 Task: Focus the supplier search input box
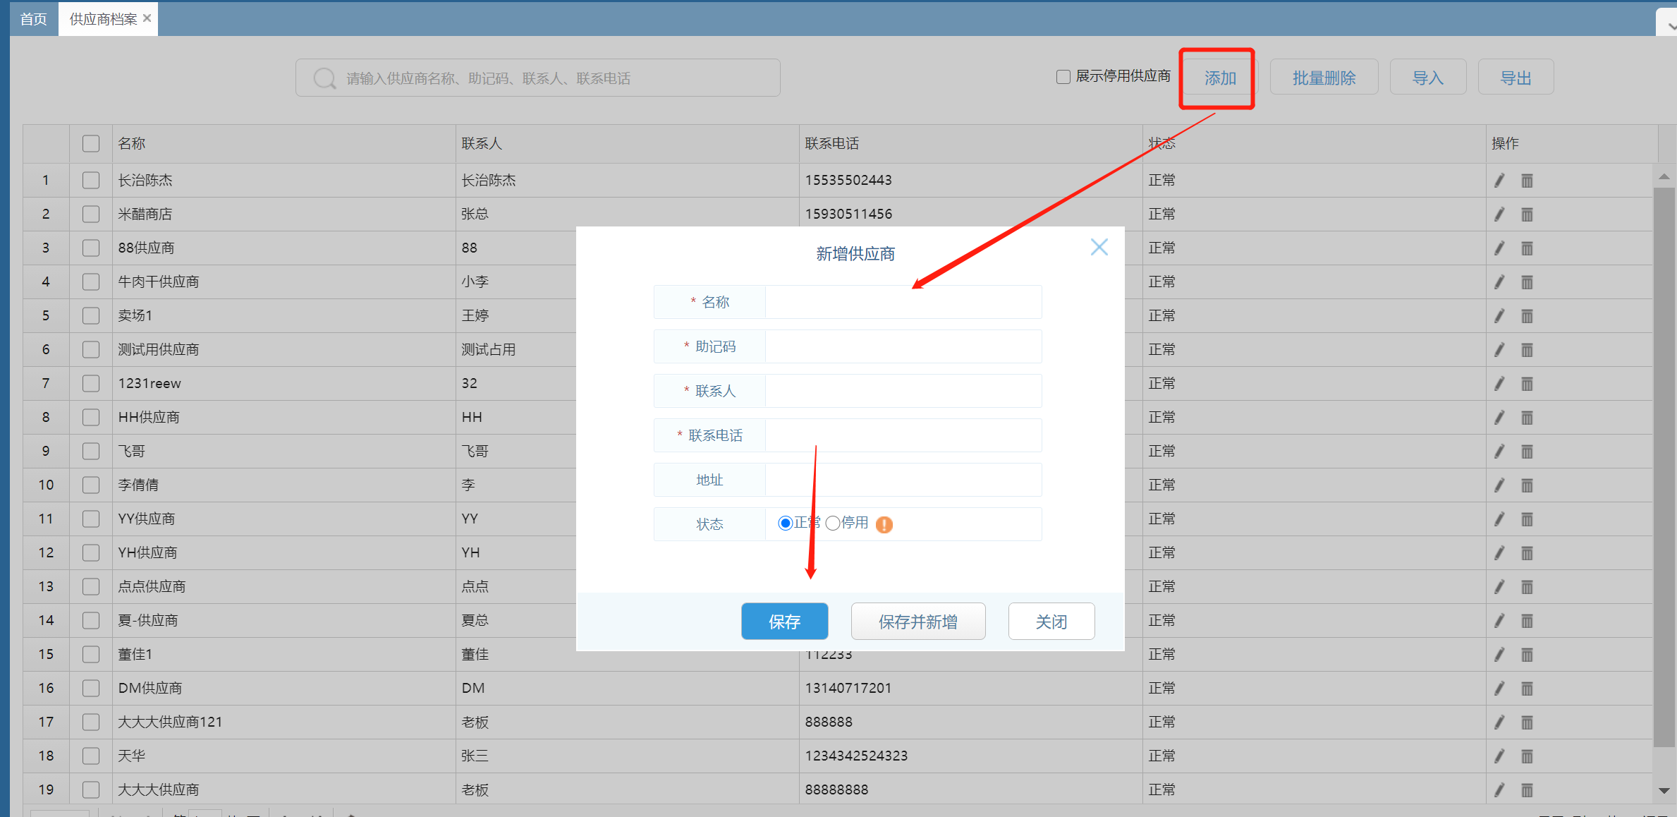(x=537, y=78)
